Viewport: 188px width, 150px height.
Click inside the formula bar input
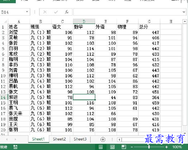[x=128, y=12]
